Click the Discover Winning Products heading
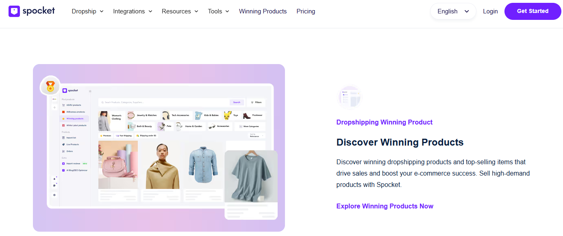 [400, 142]
